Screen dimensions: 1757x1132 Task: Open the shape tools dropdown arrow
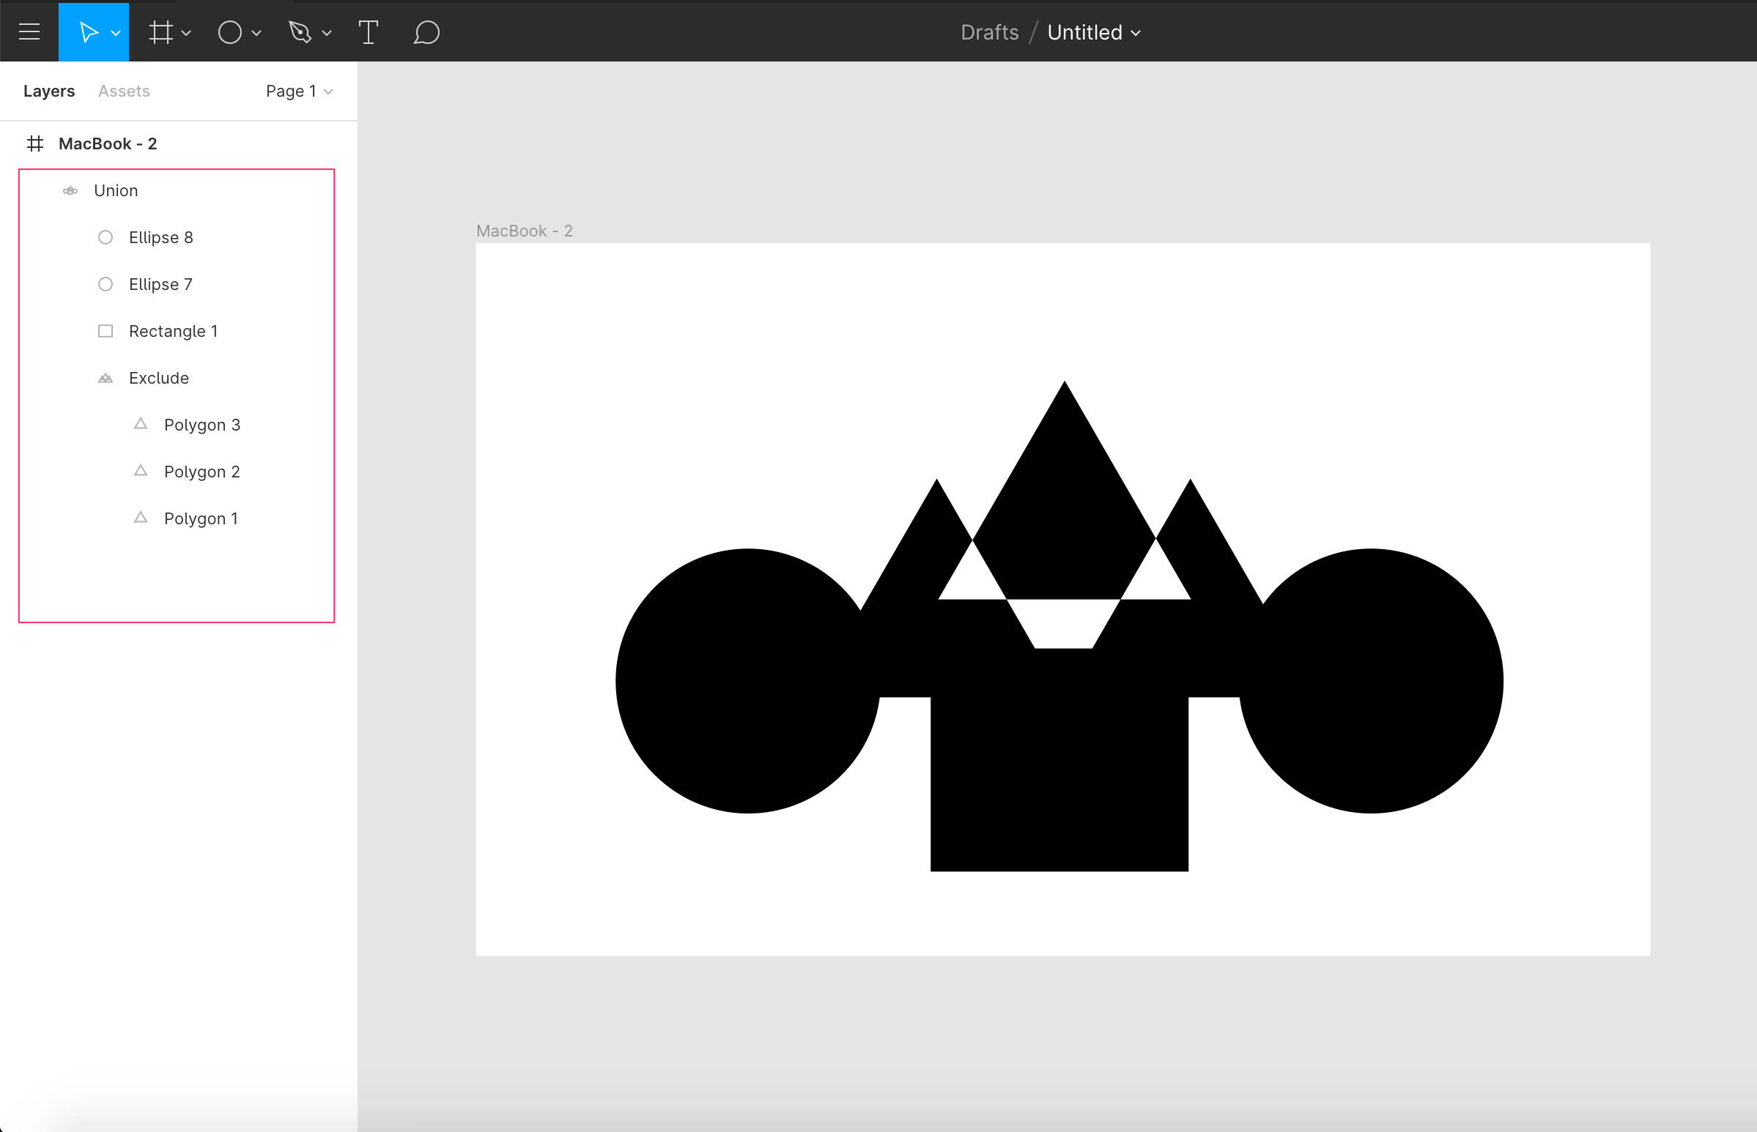point(256,33)
